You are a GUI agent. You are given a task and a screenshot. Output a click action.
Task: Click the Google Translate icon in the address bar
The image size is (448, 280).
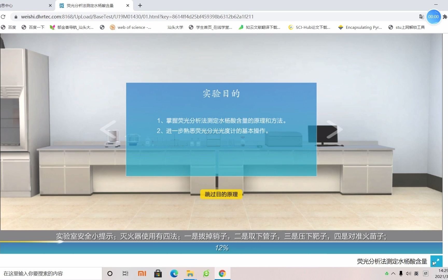[421, 17]
